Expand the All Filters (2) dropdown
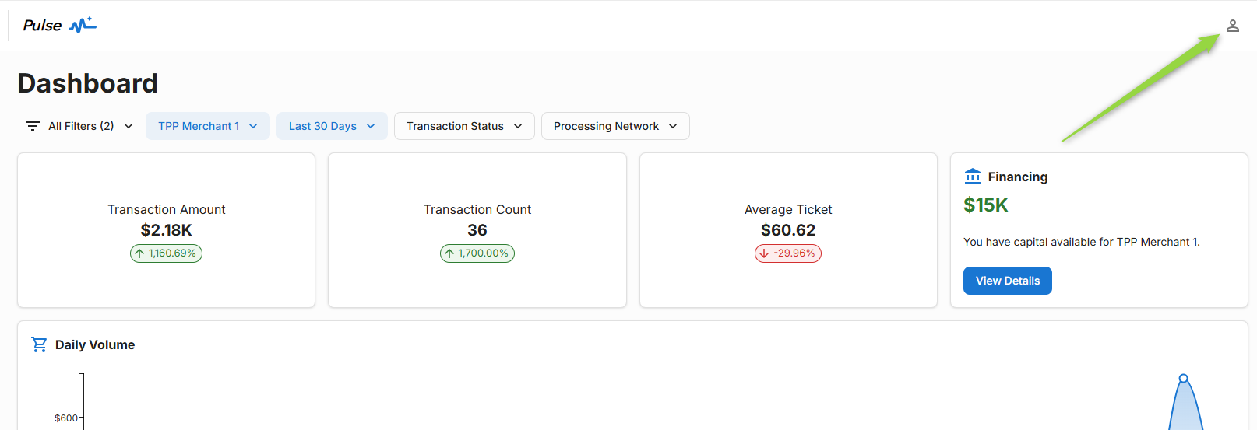1257x430 pixels. point(79,126)
